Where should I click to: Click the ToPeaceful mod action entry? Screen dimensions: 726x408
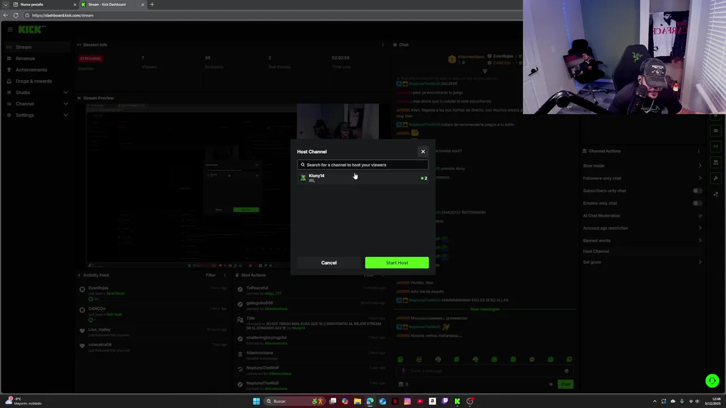[x=311, y=290]
